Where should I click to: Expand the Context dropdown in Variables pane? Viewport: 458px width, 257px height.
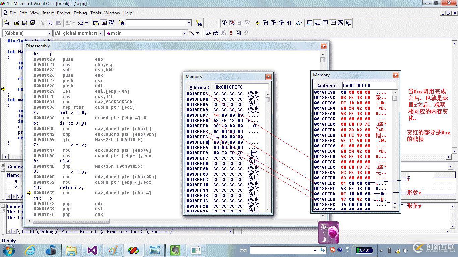(450, 167)
